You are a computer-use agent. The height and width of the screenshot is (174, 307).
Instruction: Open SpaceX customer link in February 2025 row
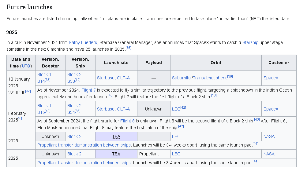coord(271,109)
